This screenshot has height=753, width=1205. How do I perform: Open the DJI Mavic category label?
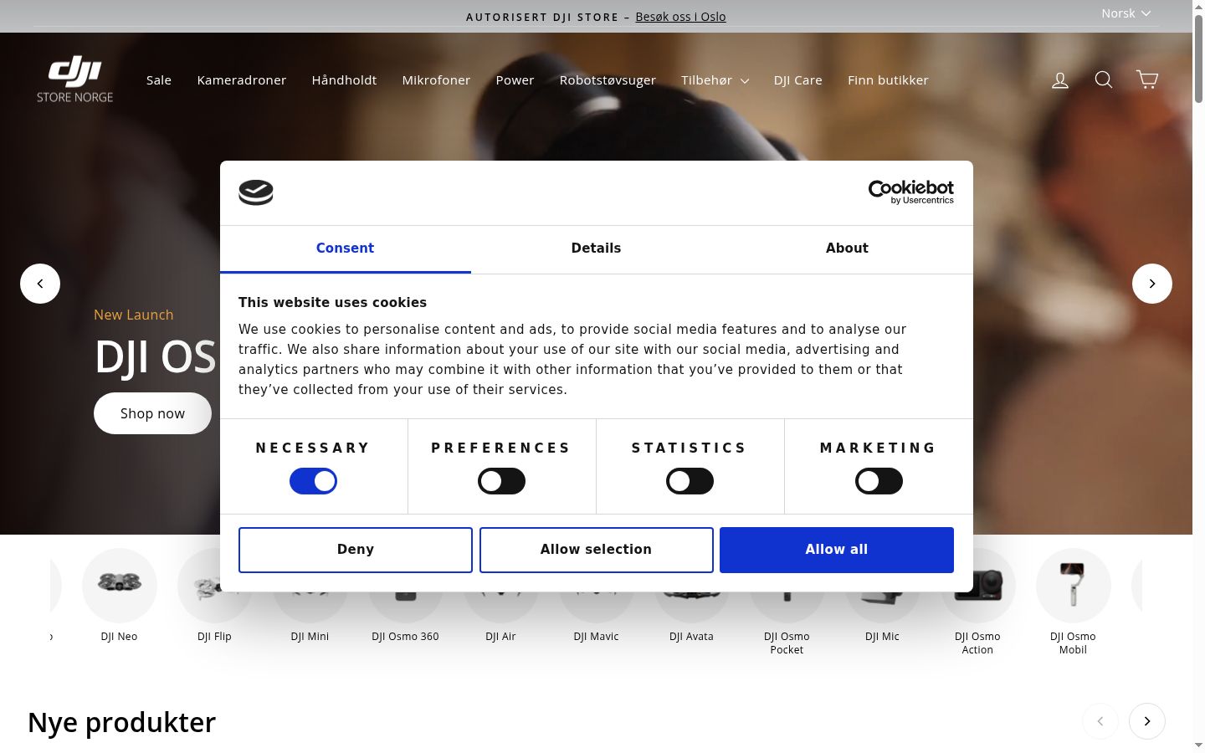(x=596, y=637)
